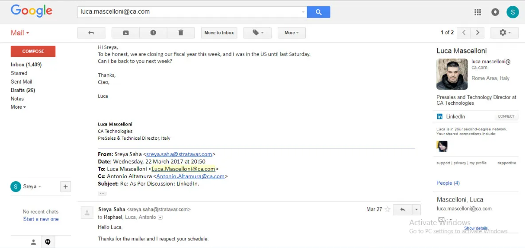Show trimmed content via ellipsis button
The width and height of the screenshot is (525, 248).
pos(102,194)
